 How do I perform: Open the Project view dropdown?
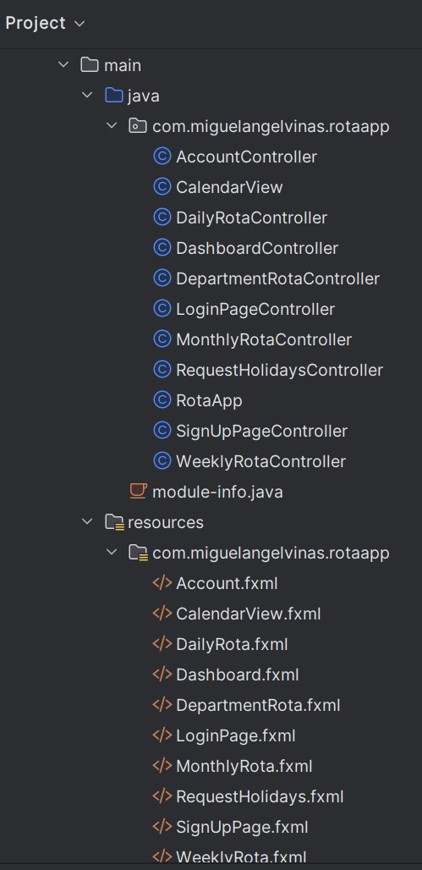click(x=45, y=24)
